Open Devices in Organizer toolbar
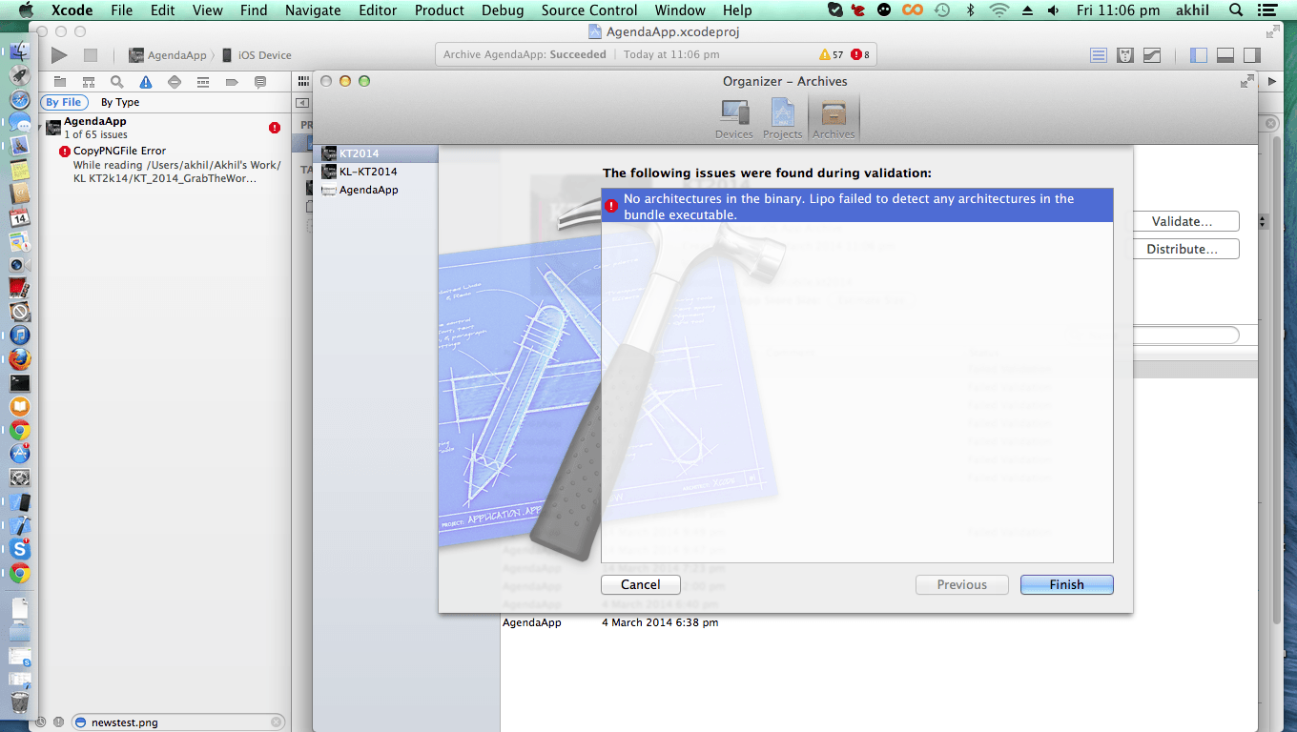Screen dimensions: 1297x732 pos(734,120)
